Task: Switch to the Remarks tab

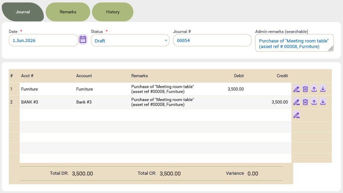Action: point(68,12)
